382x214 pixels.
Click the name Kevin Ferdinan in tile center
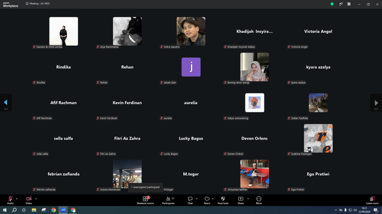[127, 103]
